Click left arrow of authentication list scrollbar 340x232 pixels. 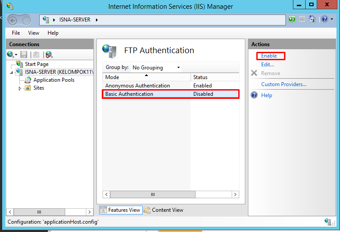point(106,194)
